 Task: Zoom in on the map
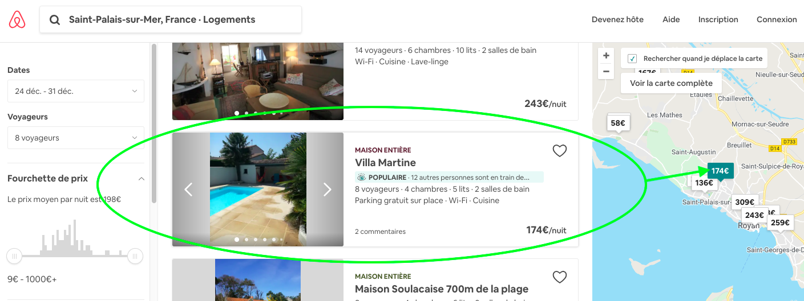(x=606, y=56)
